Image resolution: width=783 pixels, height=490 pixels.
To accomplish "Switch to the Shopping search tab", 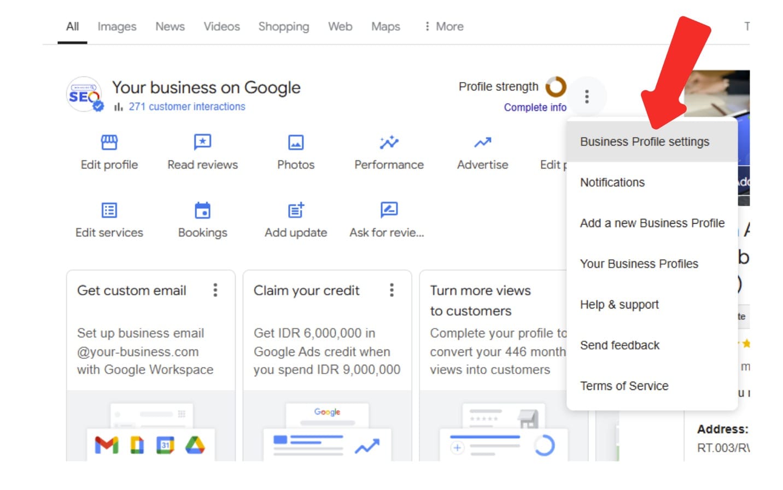I will click(x=284, y=26).
